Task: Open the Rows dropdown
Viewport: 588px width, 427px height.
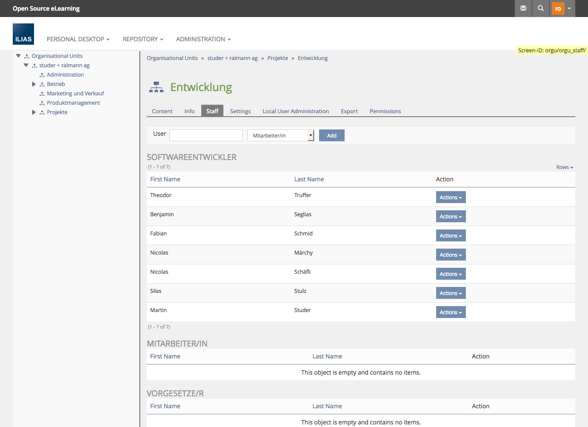Action: click(x=565, y=167)
